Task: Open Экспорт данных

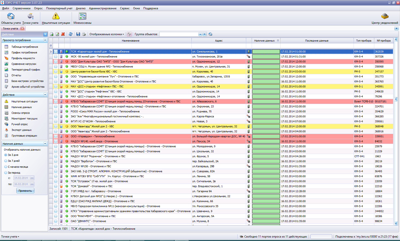Action: [21, 130]
